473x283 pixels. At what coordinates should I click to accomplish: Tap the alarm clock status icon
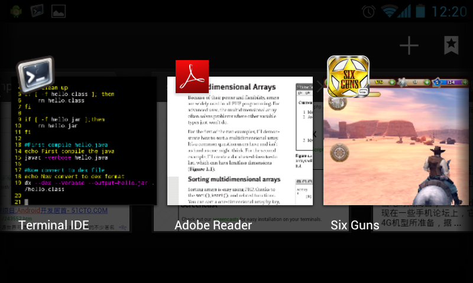pos(368,12)
